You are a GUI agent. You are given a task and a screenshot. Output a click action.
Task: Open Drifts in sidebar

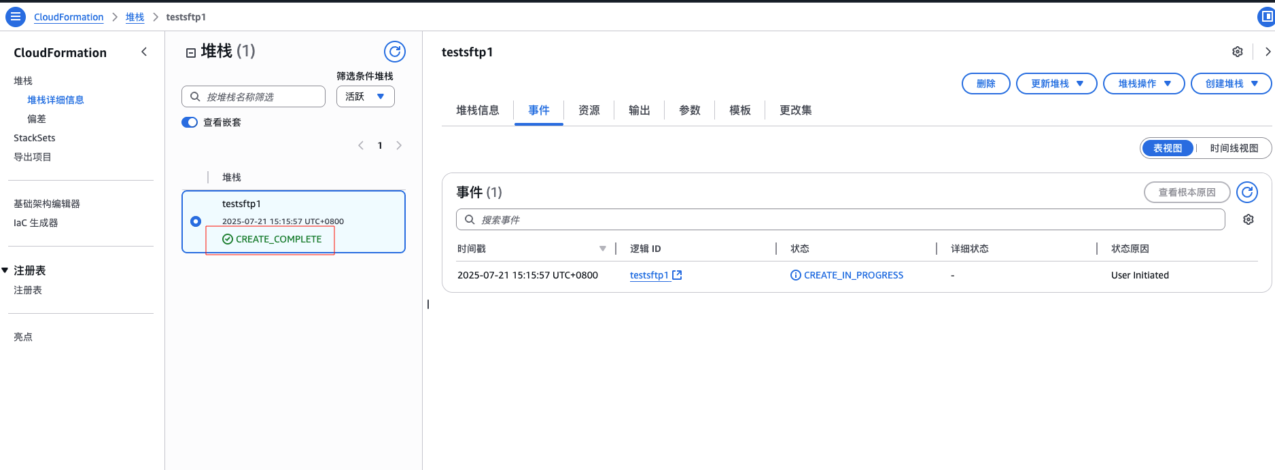[37, 119]
